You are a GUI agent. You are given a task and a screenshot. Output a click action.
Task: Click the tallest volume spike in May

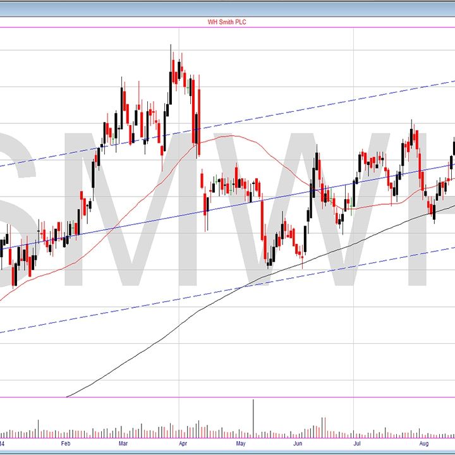pyautogui.click(x=253, y=417)
